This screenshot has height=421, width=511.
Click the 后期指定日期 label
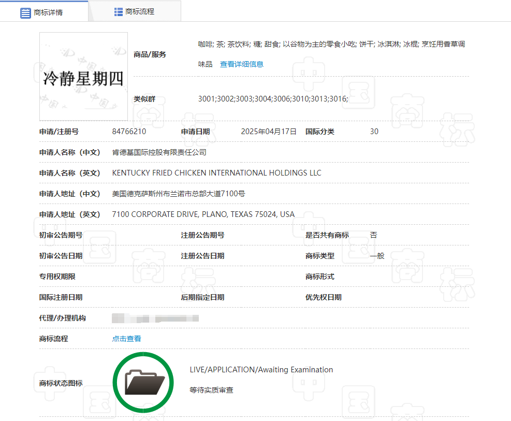click(x=202, y=297)
